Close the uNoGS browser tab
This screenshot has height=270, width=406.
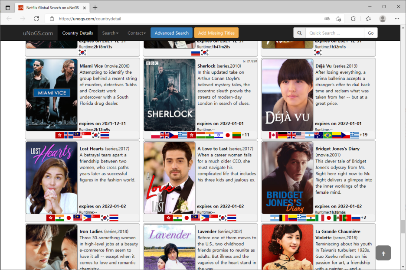tap(85, 8)
